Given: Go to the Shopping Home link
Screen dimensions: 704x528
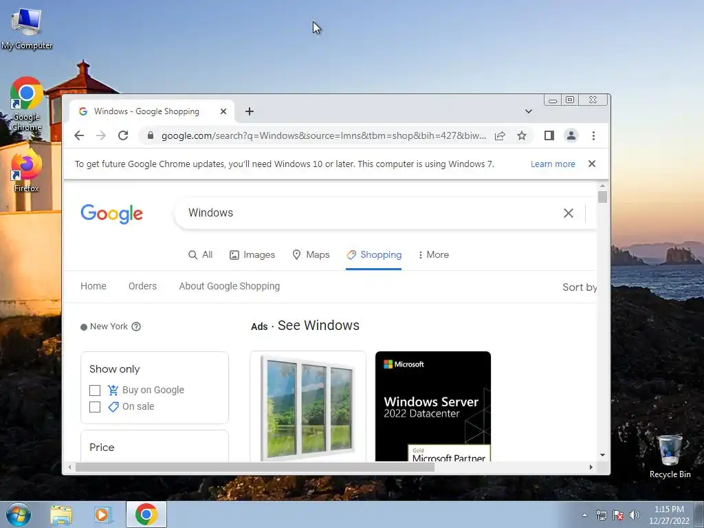Looking at the screenshot, I should 93,286.
